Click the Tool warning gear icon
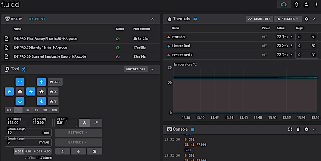The width and height of the screenshot is (321, 161). coord(24,69)
